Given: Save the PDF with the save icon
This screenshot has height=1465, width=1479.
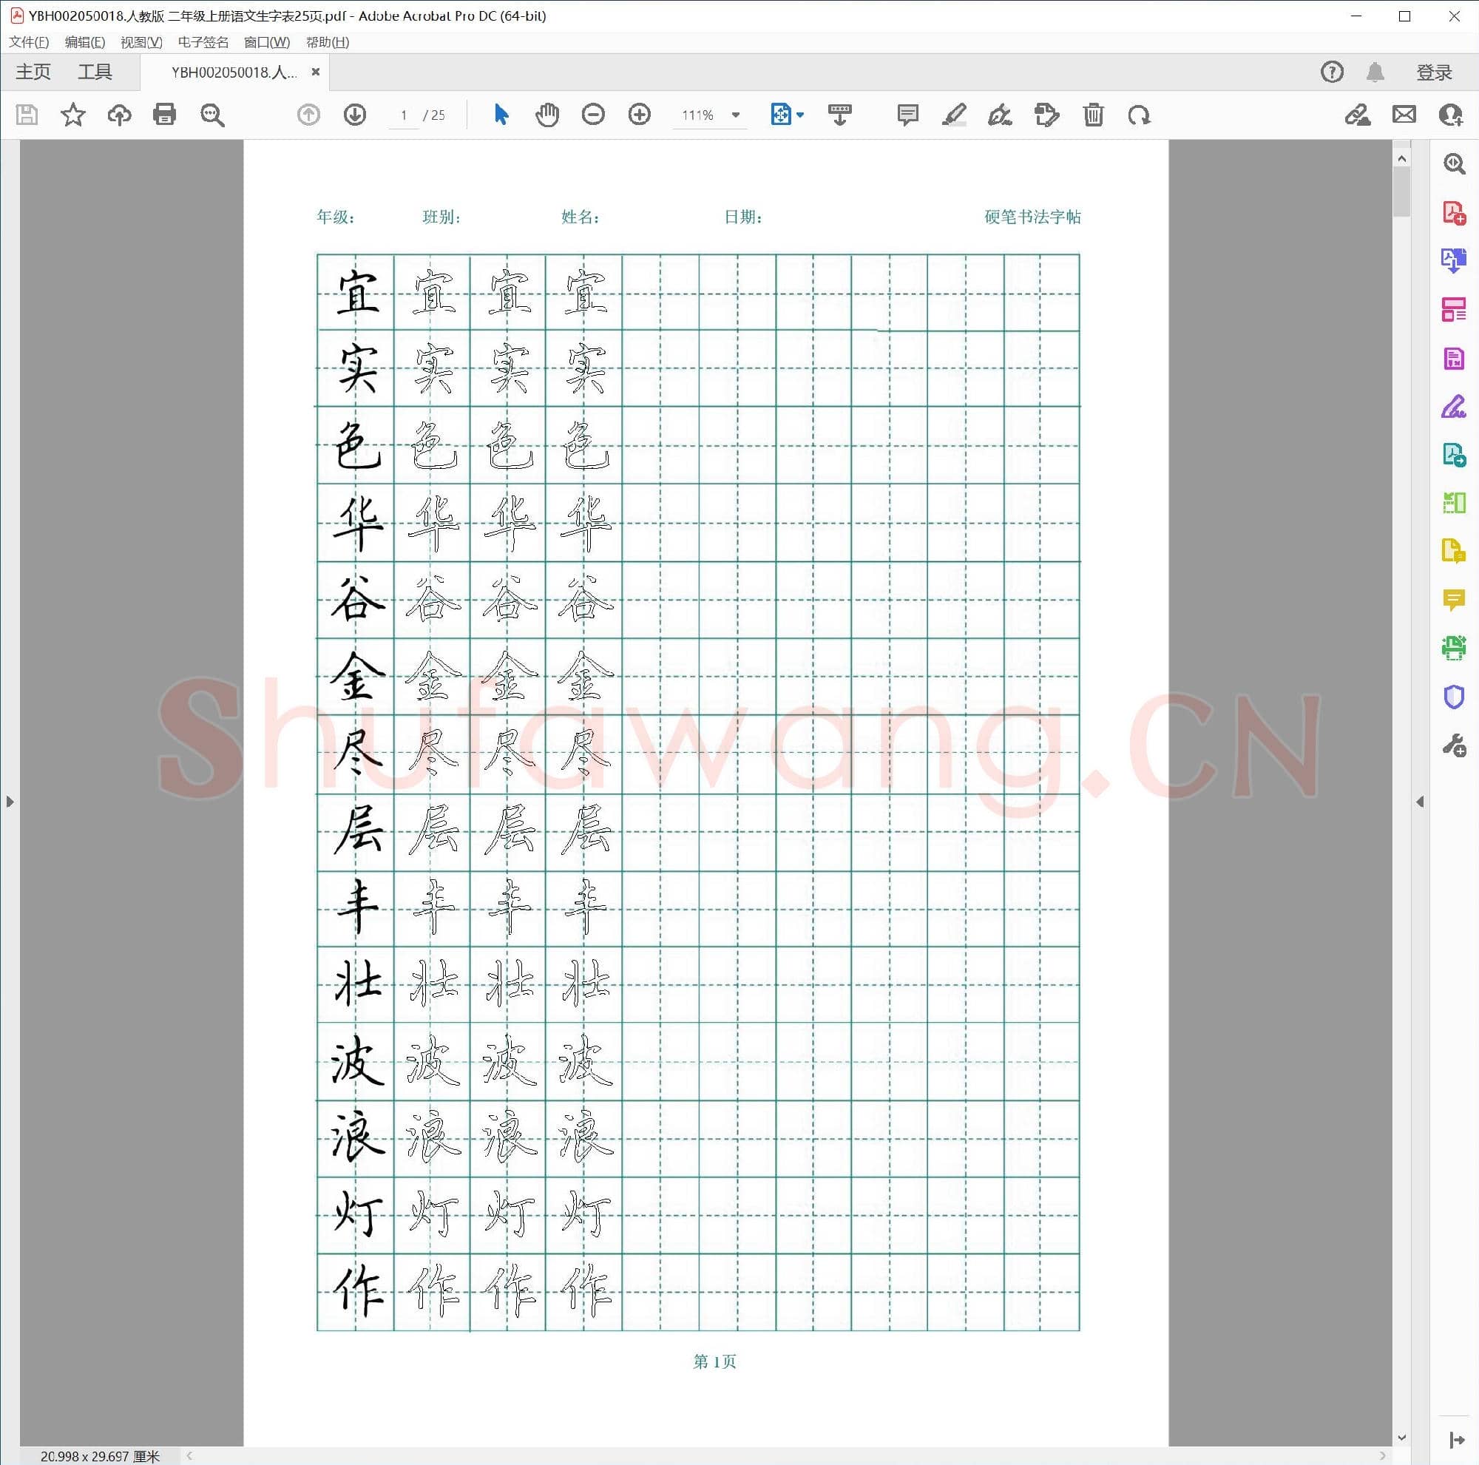Looking at the screenshot, I should pos(27,115).
